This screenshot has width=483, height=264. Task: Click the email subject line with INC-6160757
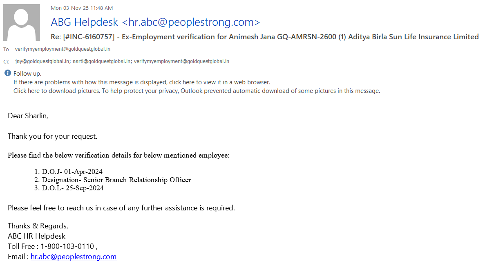pyautogui.click(x=264, y=37)
